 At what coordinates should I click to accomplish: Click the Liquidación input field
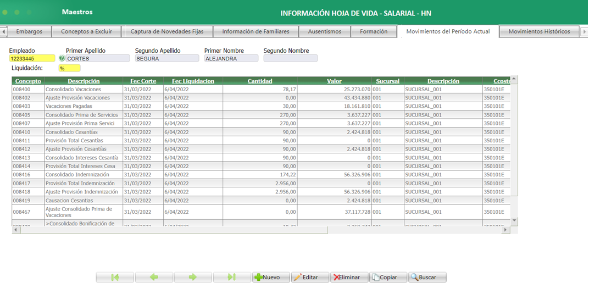click(69, 68)
